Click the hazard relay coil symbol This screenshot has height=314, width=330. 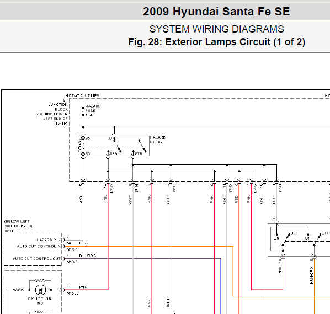tap(81, 146)
